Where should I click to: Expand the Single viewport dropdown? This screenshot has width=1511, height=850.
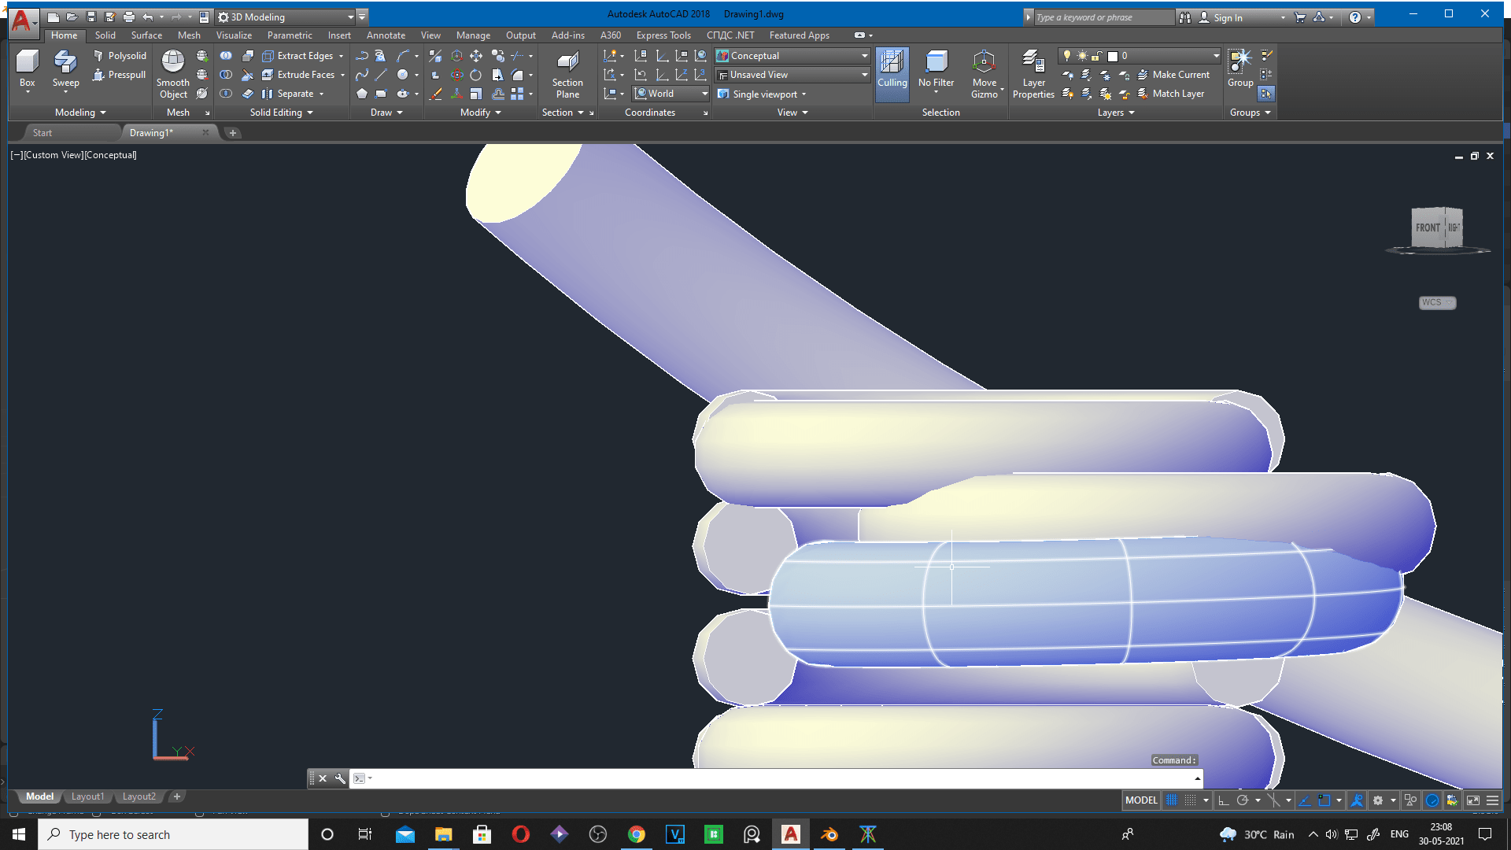pyautogui.click(x=804, y=94)
